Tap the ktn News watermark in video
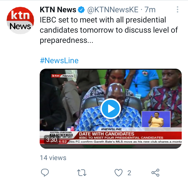188x182 pixels. 62,76
